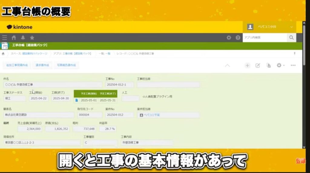This screenshot has height=173, width=310.
Task: Open notifications bell icon
Action: coord(23,38)
